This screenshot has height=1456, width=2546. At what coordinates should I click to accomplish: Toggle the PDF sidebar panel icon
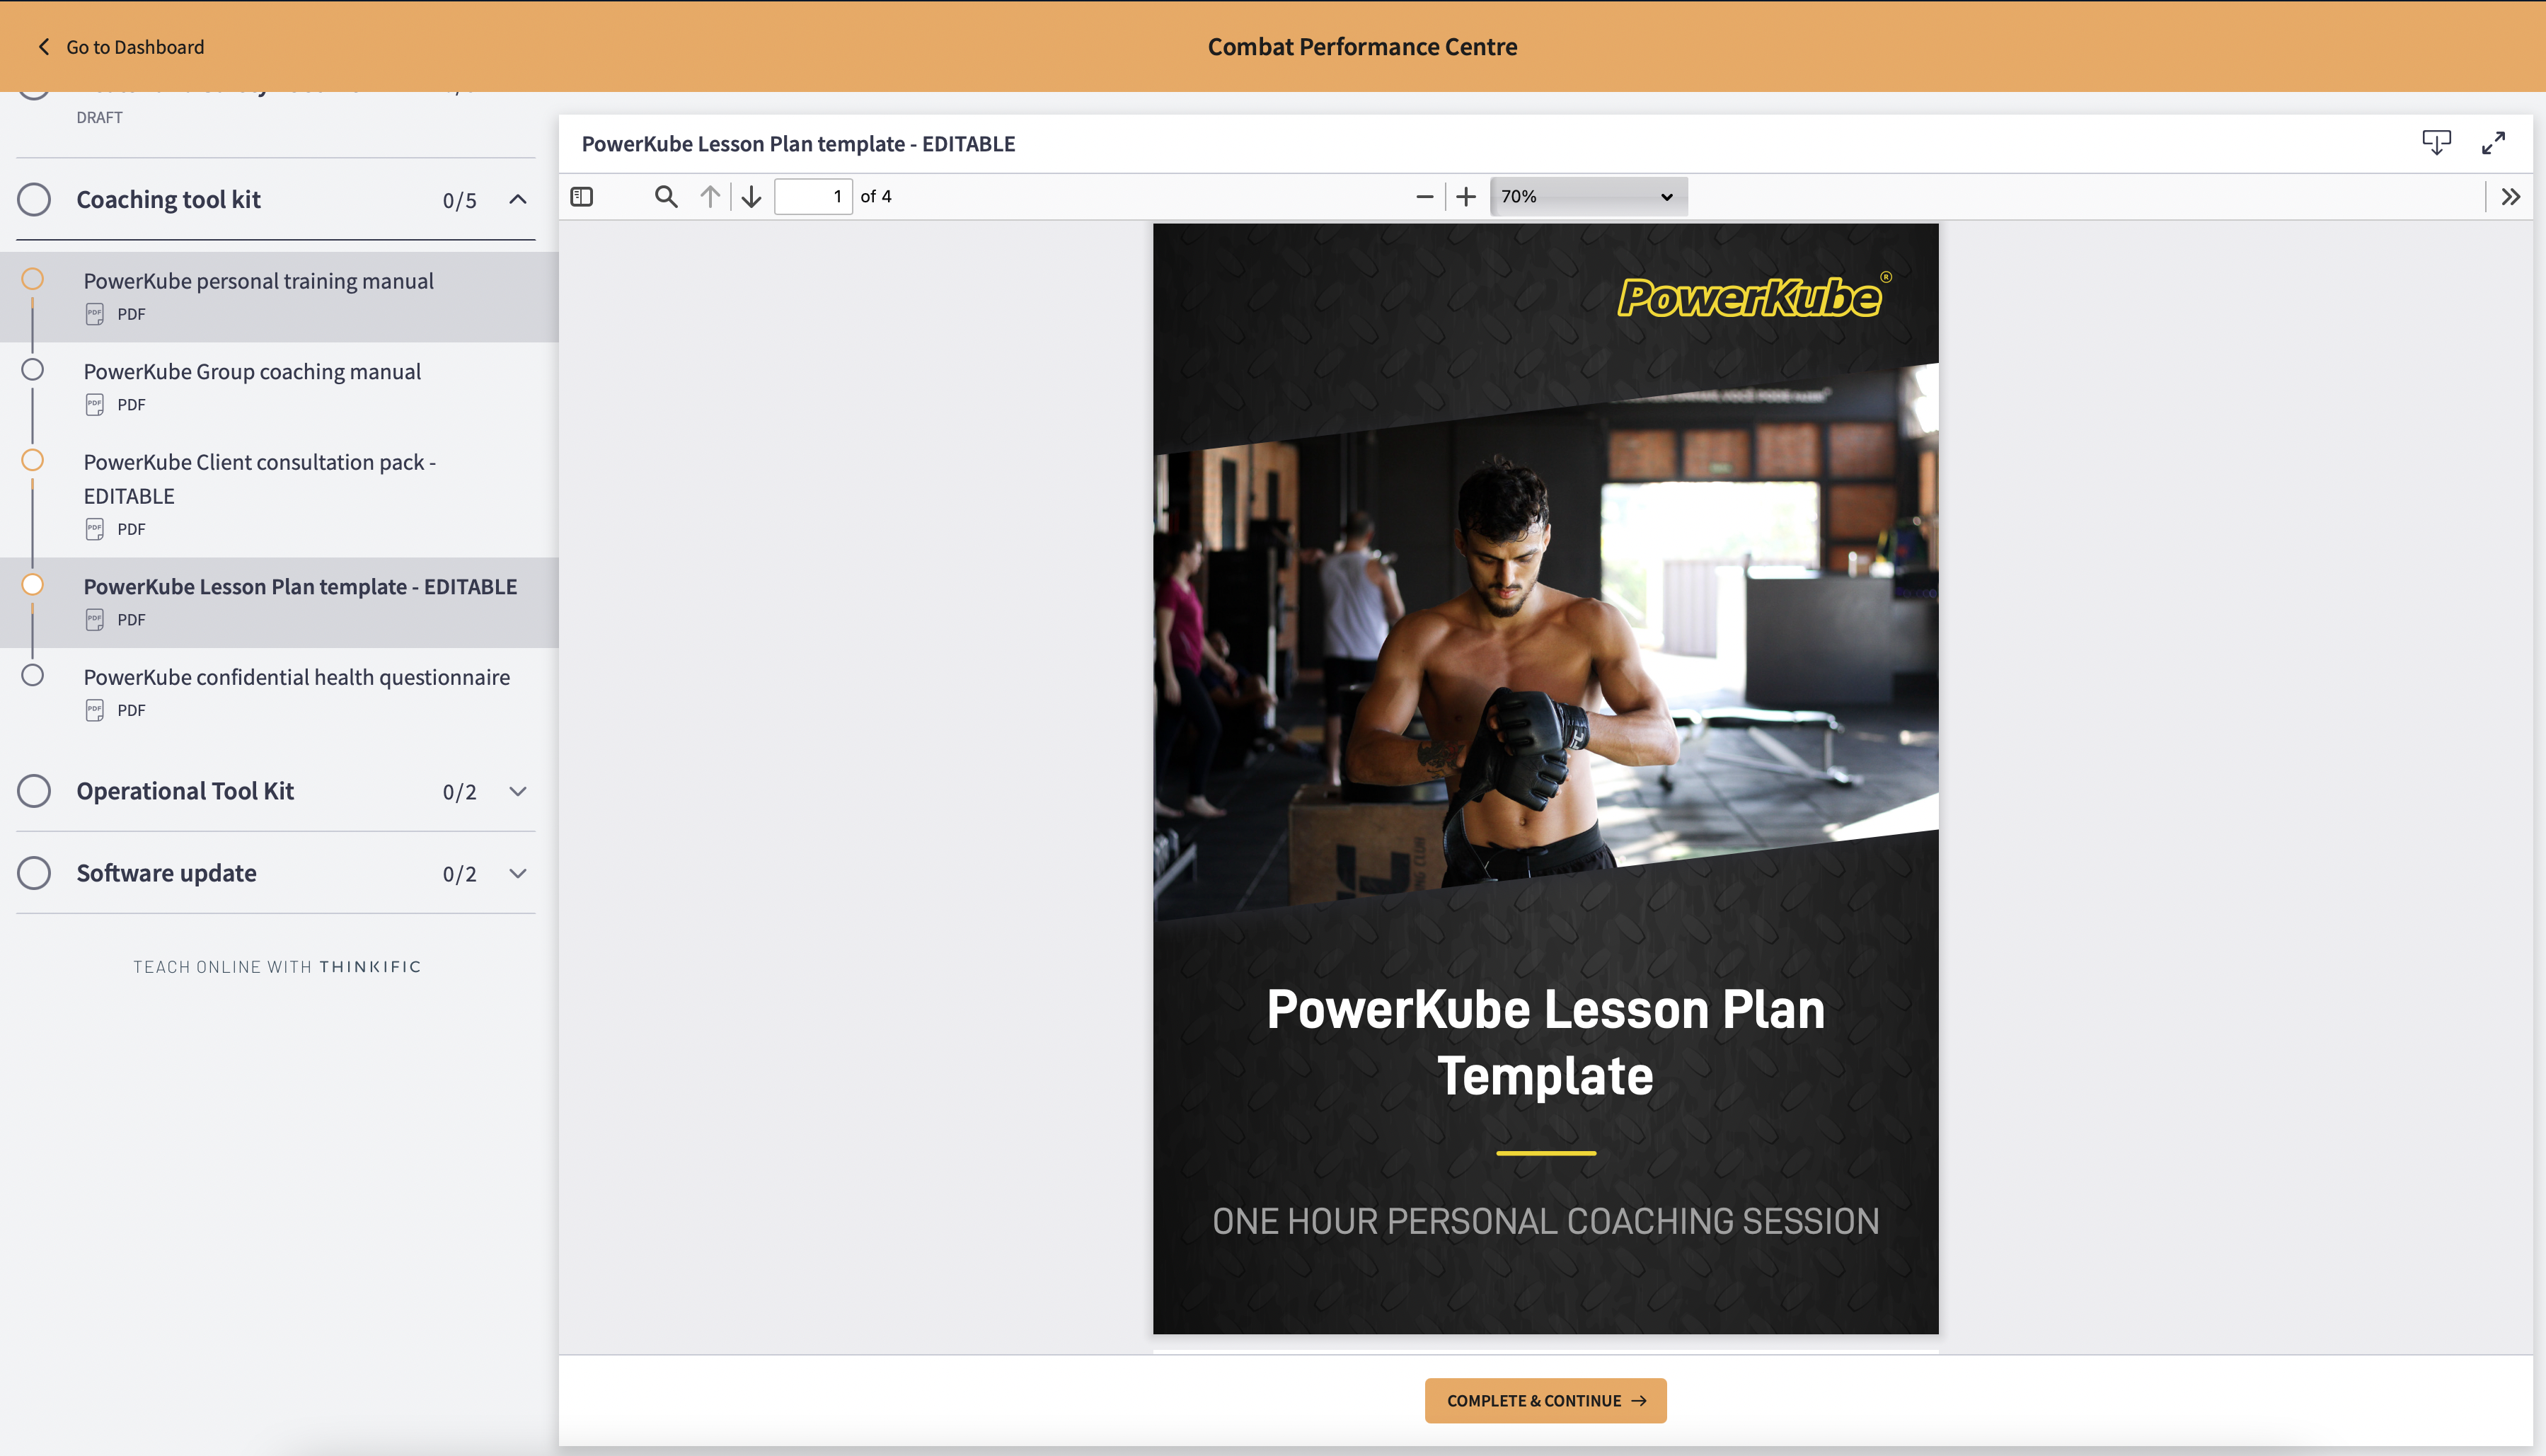[x=582, y=197]
